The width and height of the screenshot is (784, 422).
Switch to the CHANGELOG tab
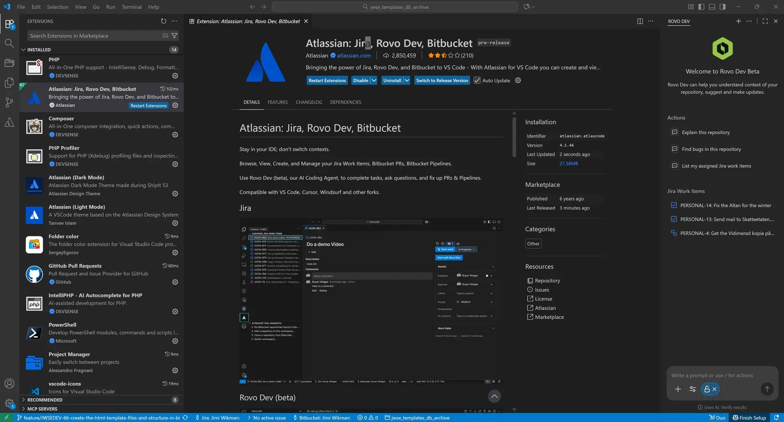coord(309,102)
